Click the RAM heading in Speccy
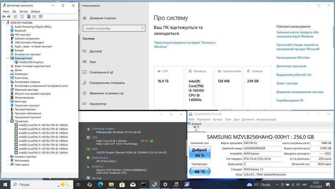The height and width of the screenshot is (189, 335). (95, 149)
